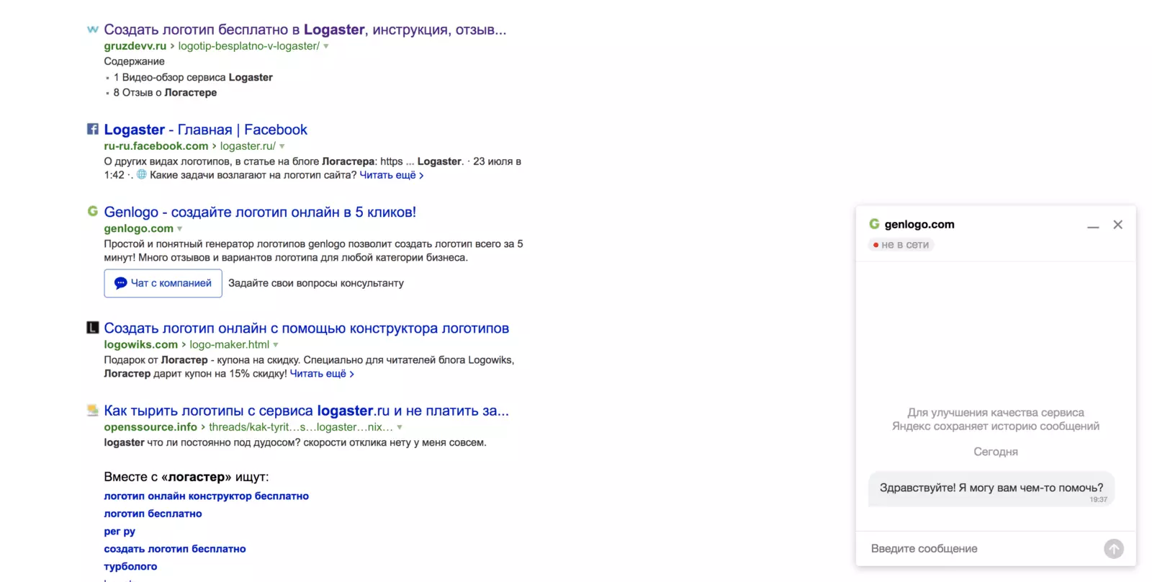
Task: Click the chat bubble icon in Чат с компанией
Action: (x=120, y=283)
